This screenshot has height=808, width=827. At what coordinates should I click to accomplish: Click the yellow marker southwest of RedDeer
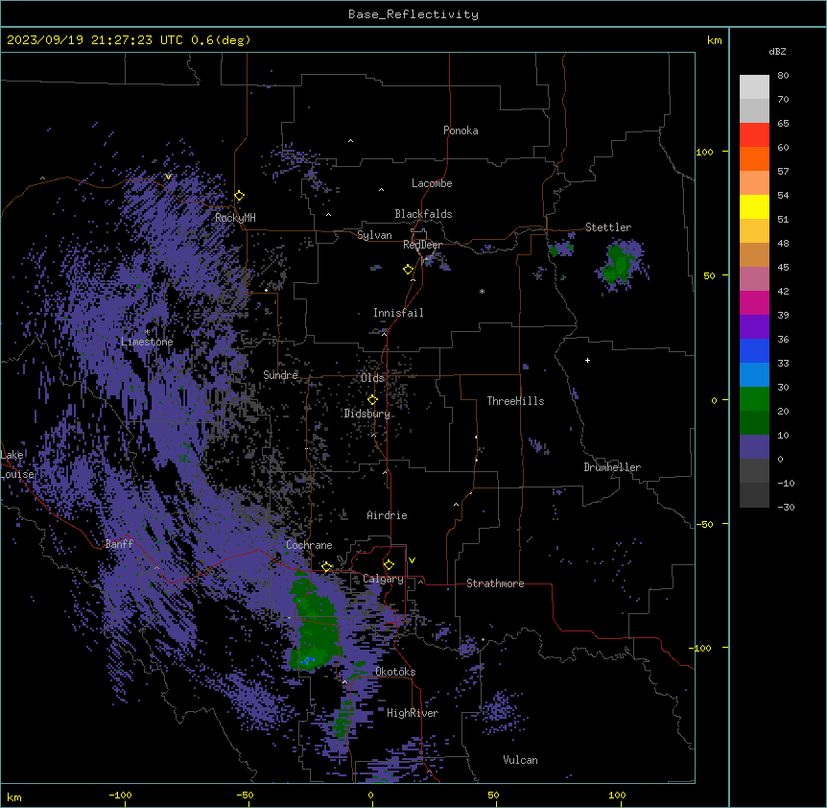(x=409, y=270)
